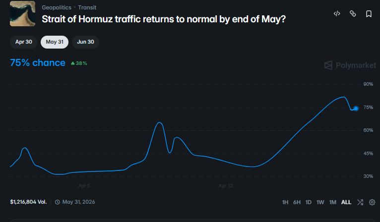Viewport: 380px width, 222px height.
Task: Select the Apr 30 date tab
Action: 24,42
